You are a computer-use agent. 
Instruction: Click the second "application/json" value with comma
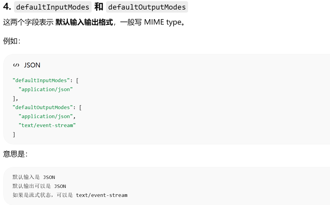pyautogui.click(x=47, y=117)
